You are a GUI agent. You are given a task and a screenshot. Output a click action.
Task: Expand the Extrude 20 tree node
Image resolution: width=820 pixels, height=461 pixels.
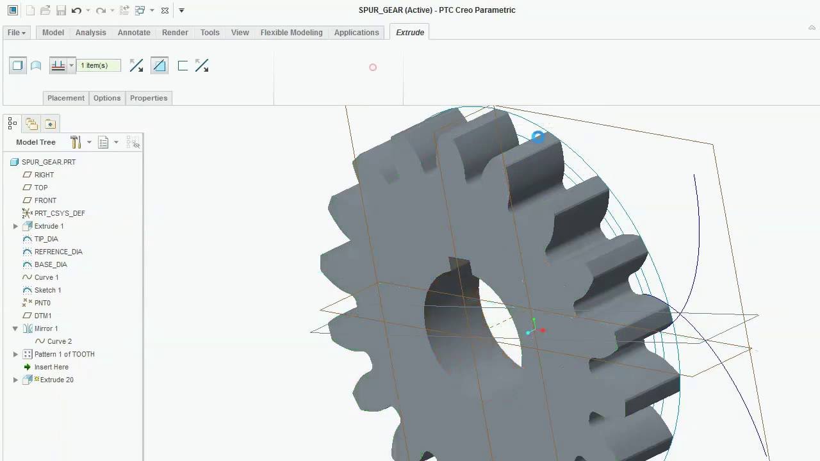click(15, 380)
